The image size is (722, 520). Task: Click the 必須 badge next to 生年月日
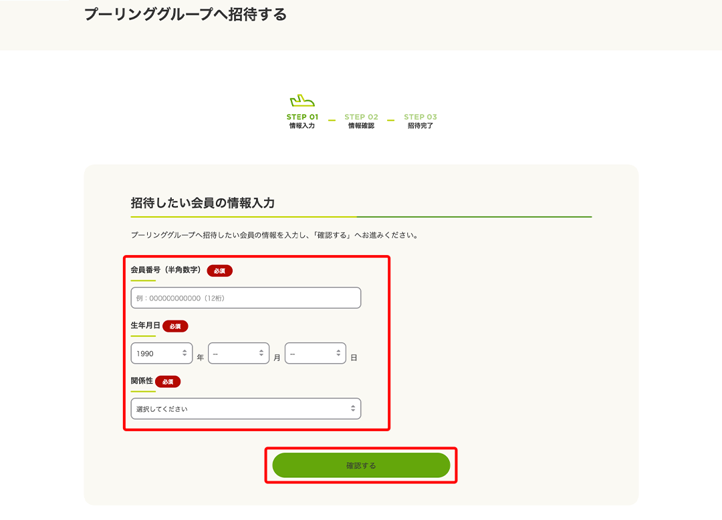click(175, 326)
